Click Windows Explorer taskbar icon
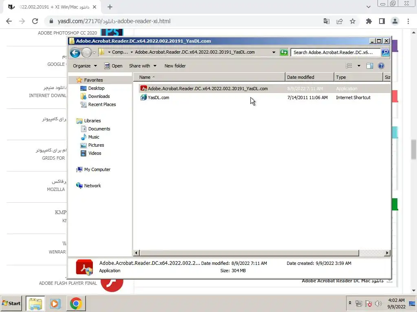 point(35,303)
